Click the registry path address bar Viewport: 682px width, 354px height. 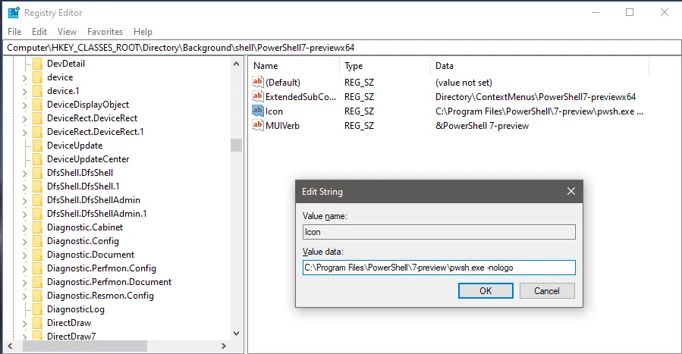(341, 47)
